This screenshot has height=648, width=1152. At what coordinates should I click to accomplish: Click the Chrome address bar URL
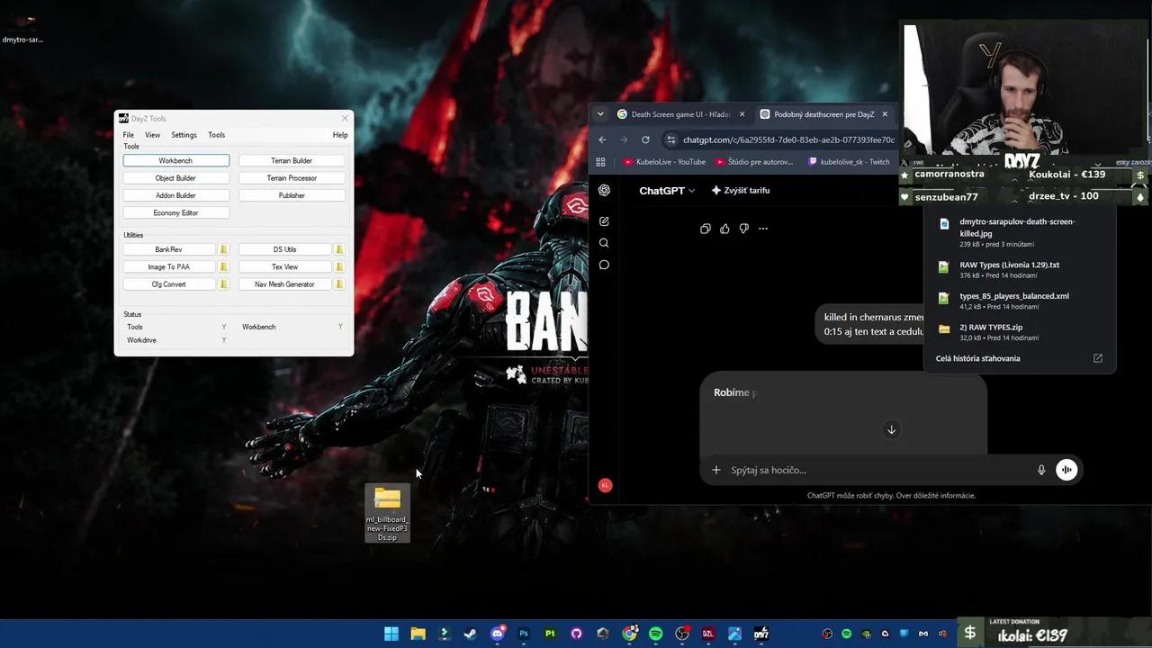point(788,139)
